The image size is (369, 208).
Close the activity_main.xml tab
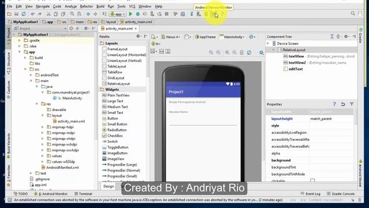click(136, 28)
